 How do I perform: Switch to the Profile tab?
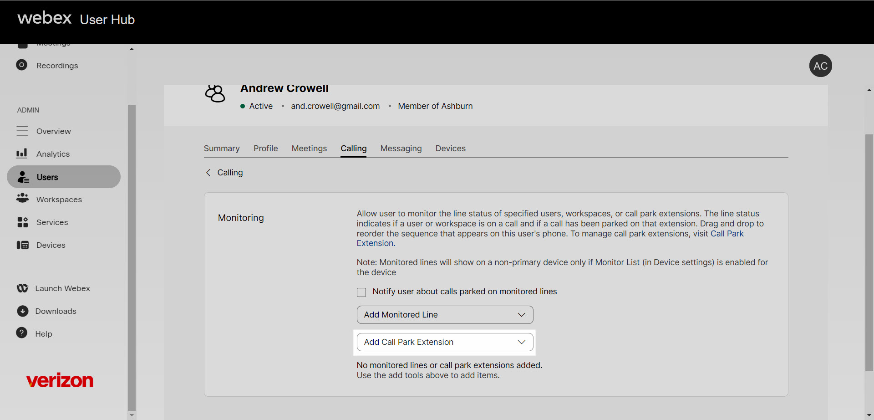click(266, 149)
